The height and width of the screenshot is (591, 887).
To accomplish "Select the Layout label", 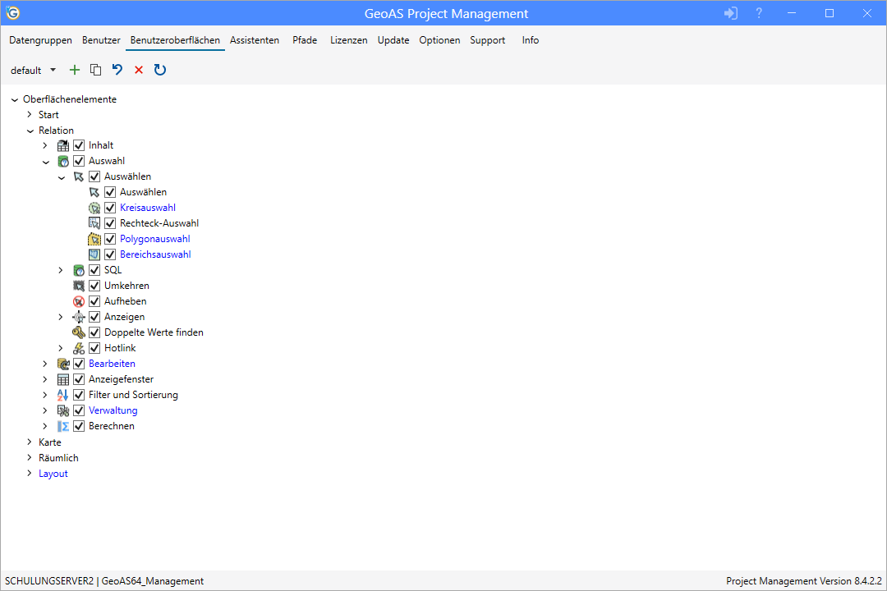I will click(x=53, y=474).
